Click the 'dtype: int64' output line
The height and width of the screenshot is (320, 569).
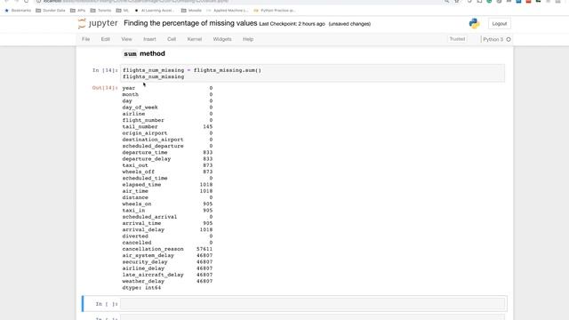click(141, 288)
